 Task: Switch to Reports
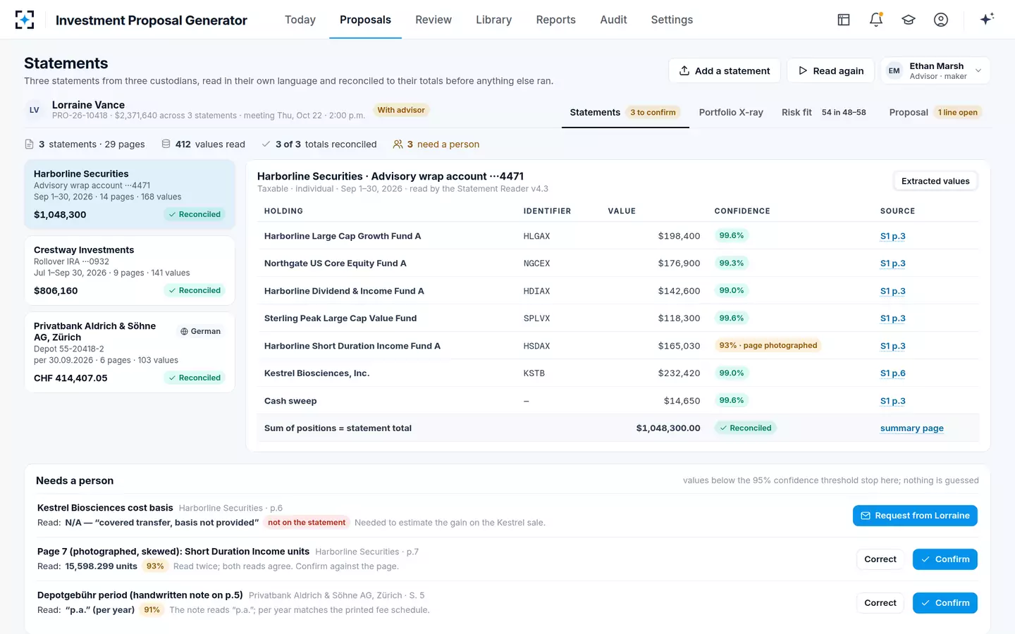click(555, 20)
